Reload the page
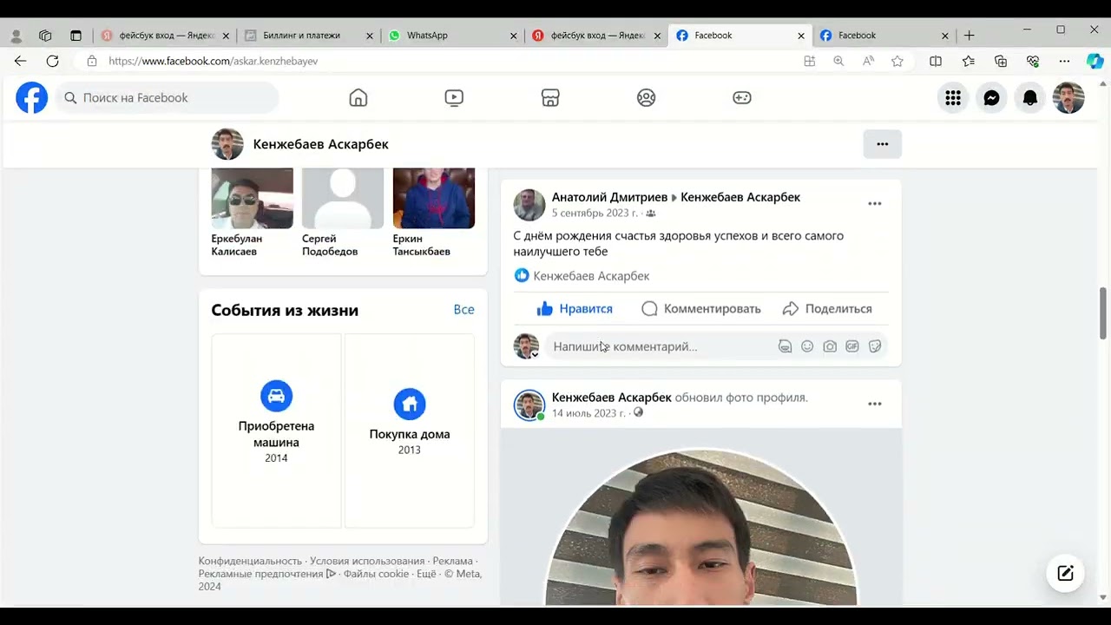The height and width of the screenshot is (625, 1111). [53, 62]
